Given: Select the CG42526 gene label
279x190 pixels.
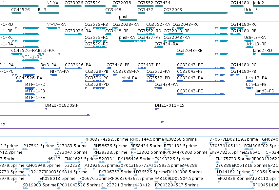Looking at the screenshot, I should [20, 9].
